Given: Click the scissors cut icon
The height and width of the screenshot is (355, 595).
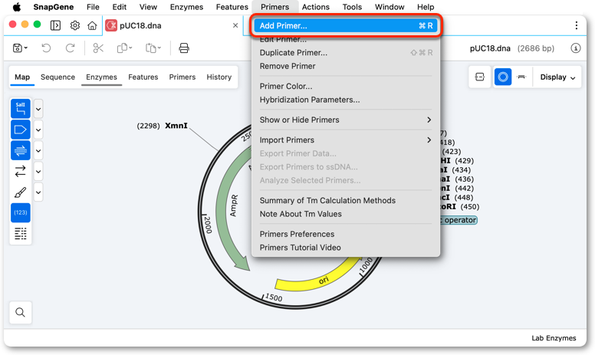Looking at the screenshot, I should (98, 48).
